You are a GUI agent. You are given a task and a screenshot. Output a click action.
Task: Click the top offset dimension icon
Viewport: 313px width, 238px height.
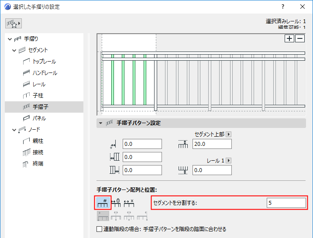[183, 144]
